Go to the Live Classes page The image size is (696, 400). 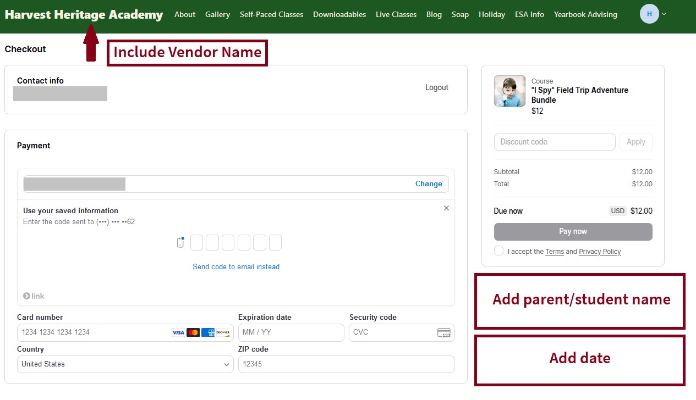coord(396,14)
